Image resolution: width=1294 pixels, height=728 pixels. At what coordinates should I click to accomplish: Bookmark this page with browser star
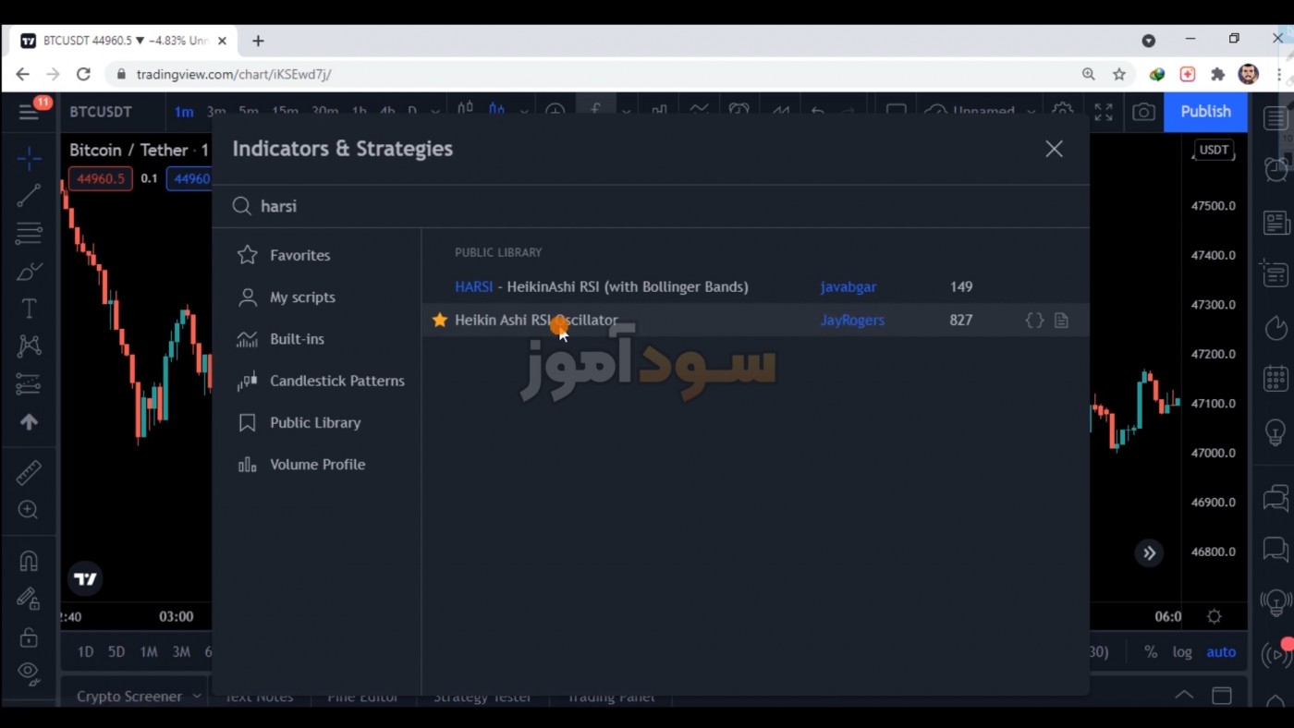1119,74
